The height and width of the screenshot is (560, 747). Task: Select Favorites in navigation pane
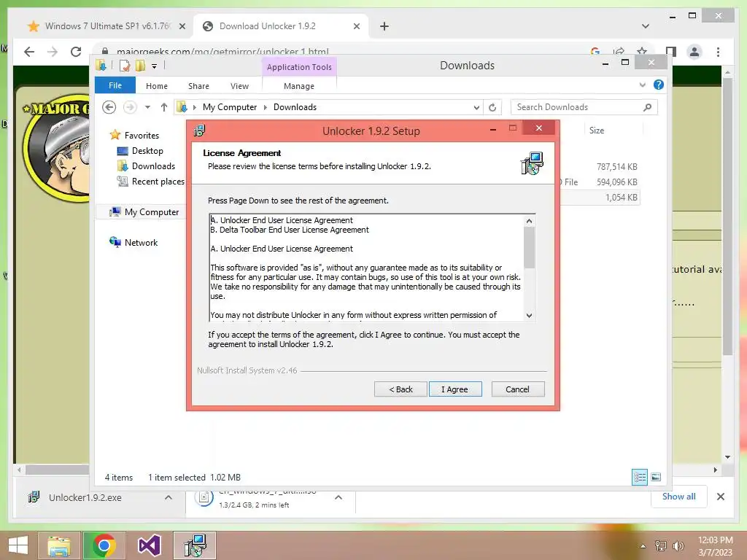(142, 136)
